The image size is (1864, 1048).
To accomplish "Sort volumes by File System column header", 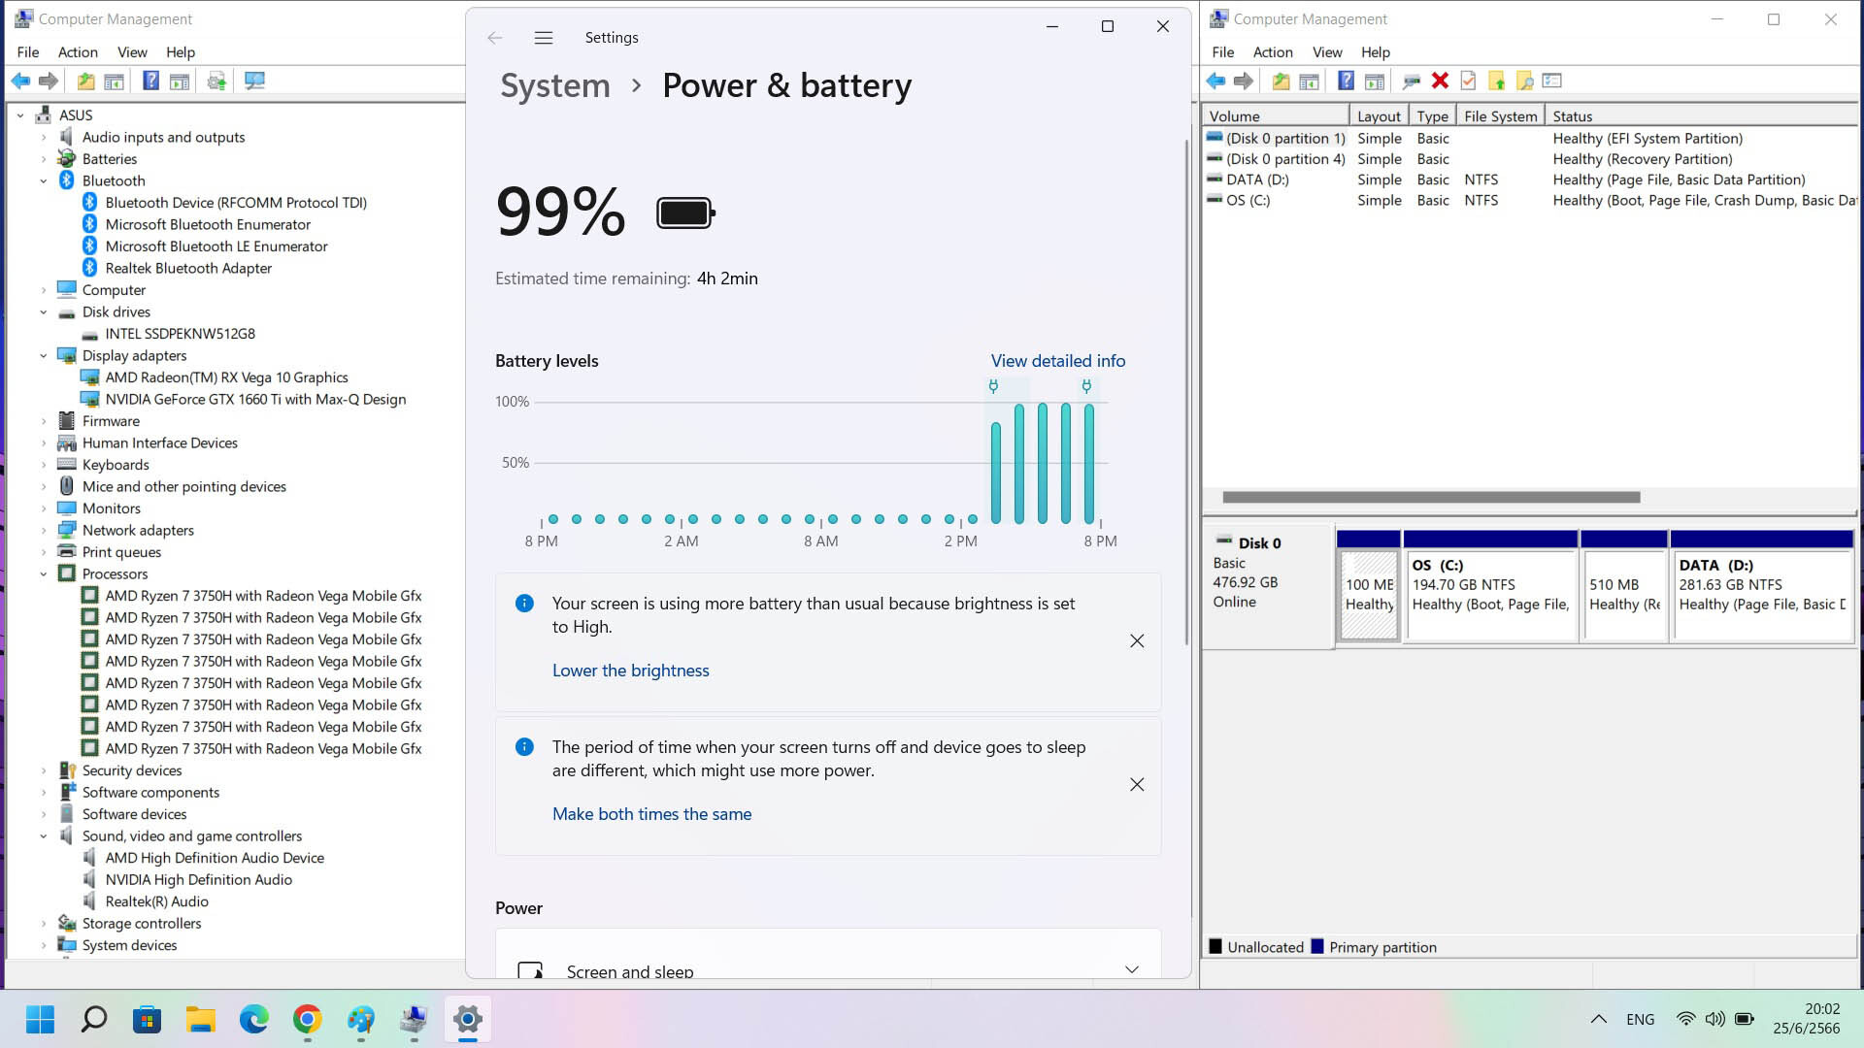I will click(x=1500, y=116).
